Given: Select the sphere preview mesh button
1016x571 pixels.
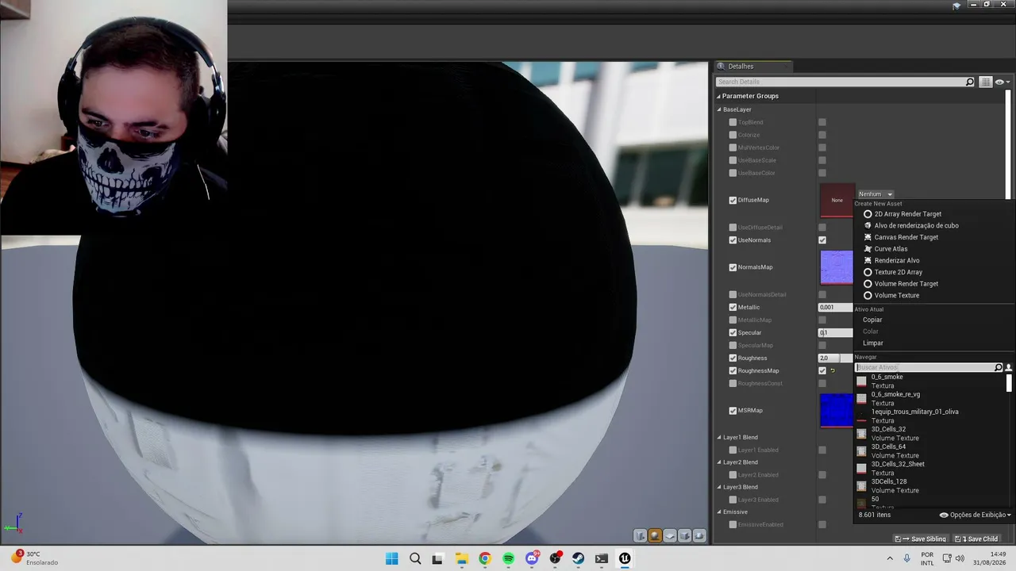Looking at the screenshot, I should [x=655, y=536].
